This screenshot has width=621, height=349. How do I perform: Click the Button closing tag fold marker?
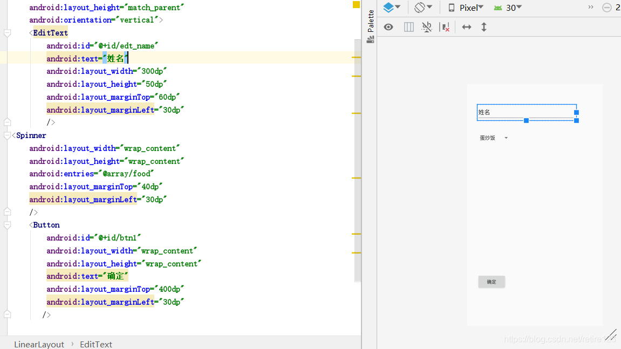coord(7,314)
